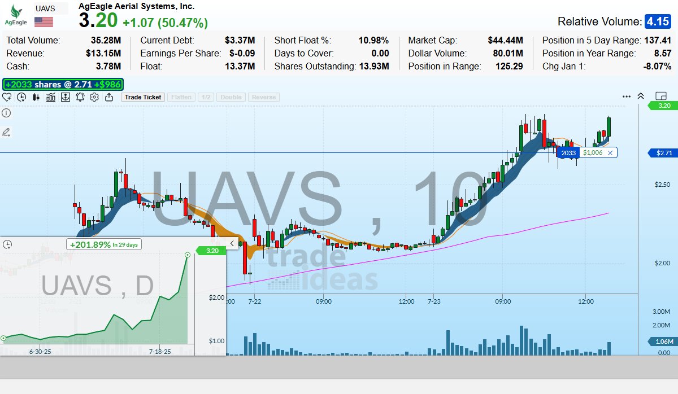678x394 pixels.
Task: Click the Days to Cover value 0.00
Action: pyautogui.click(x=380, y=53)
